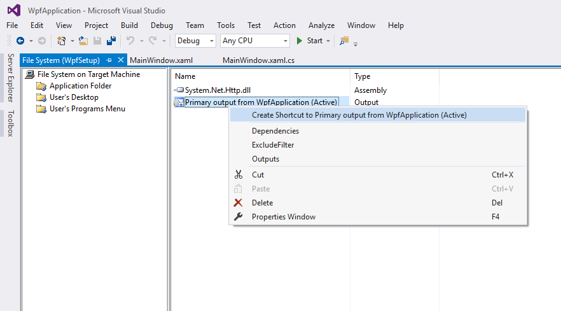
Task: Click the Navigate Backward arrow icon
Action: pos(20,41)
